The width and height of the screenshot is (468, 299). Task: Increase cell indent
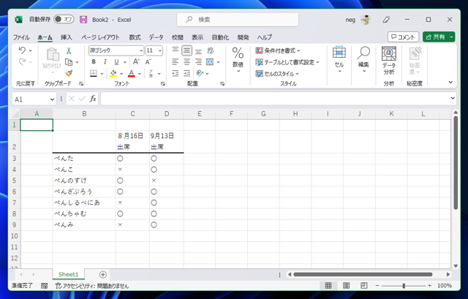pos(187,73)
